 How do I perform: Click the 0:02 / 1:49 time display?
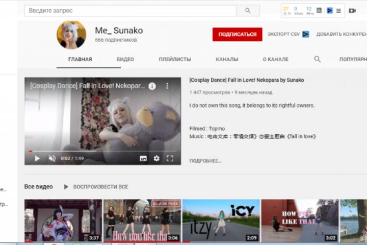coord(72,159)
